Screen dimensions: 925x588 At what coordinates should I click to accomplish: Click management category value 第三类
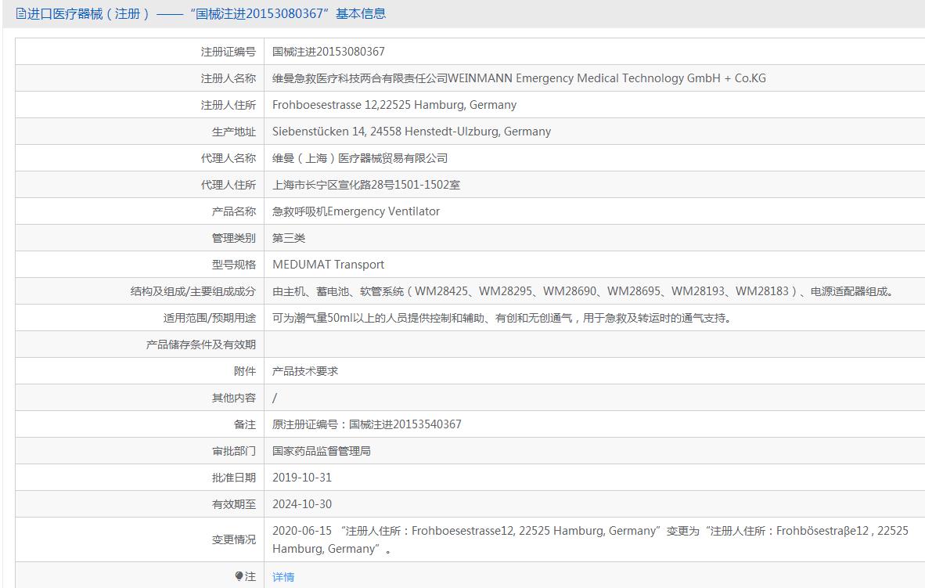[x=289, y=238]
